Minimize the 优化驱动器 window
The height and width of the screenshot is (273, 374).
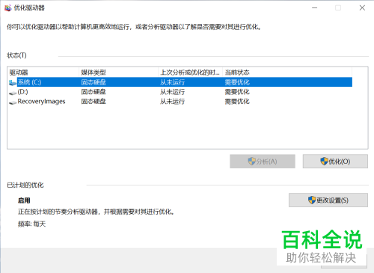(x=315, y=8)
